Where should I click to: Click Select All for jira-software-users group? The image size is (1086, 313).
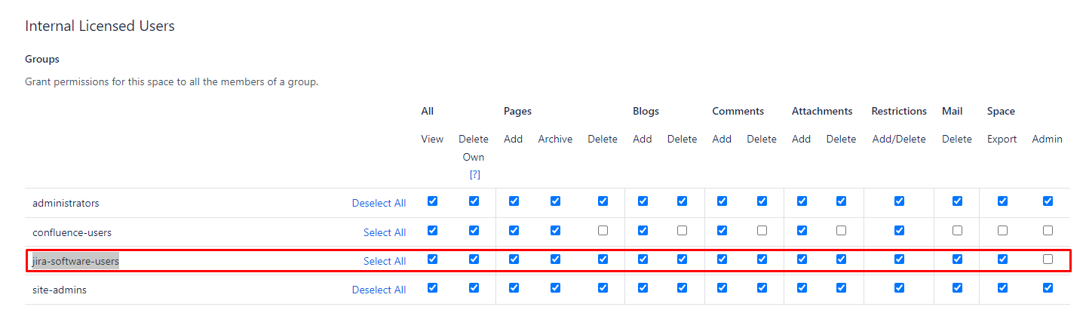[x=385, y=261]
